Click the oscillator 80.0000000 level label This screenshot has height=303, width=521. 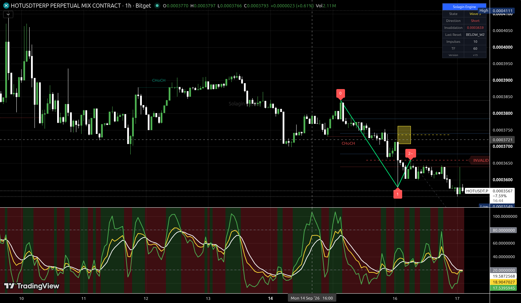click(504, 230)
